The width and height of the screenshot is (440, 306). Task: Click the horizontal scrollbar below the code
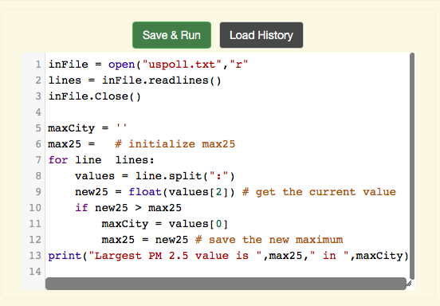[x=226, y=284]
